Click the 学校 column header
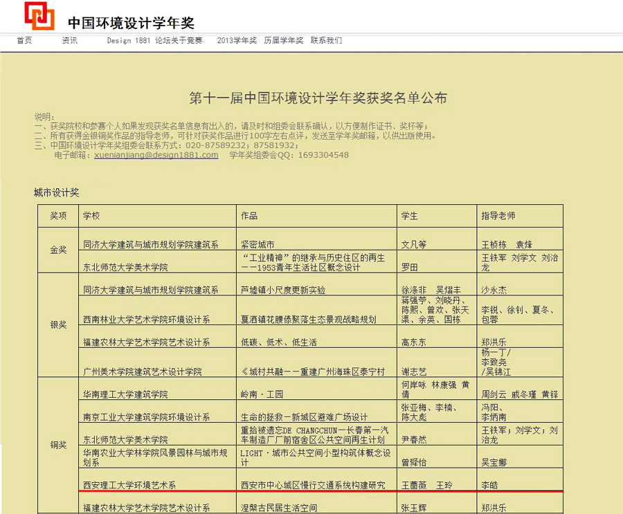Viewport: 623px width, 514px height. click(x=91, y=216)
